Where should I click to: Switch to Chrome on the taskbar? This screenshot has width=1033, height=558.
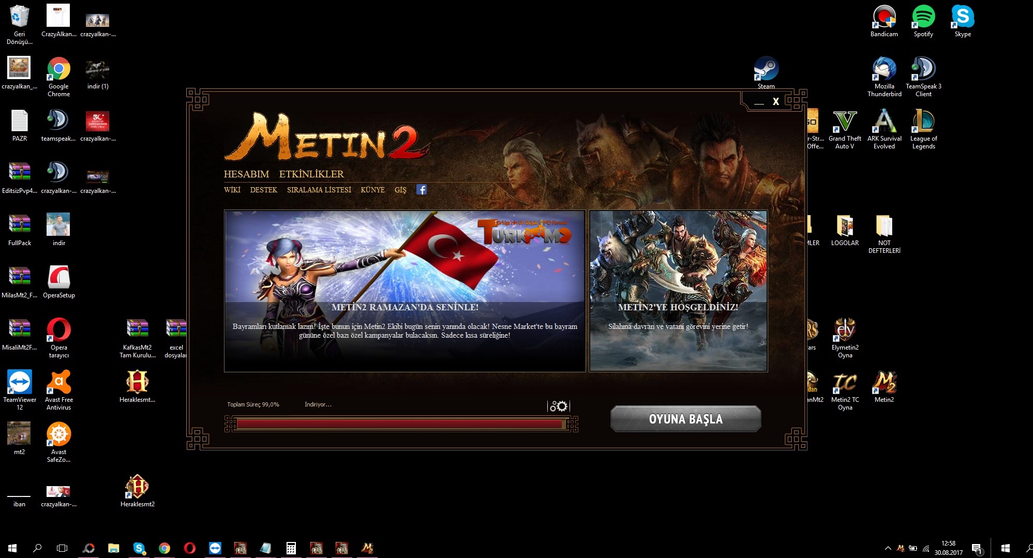(164, 548)
